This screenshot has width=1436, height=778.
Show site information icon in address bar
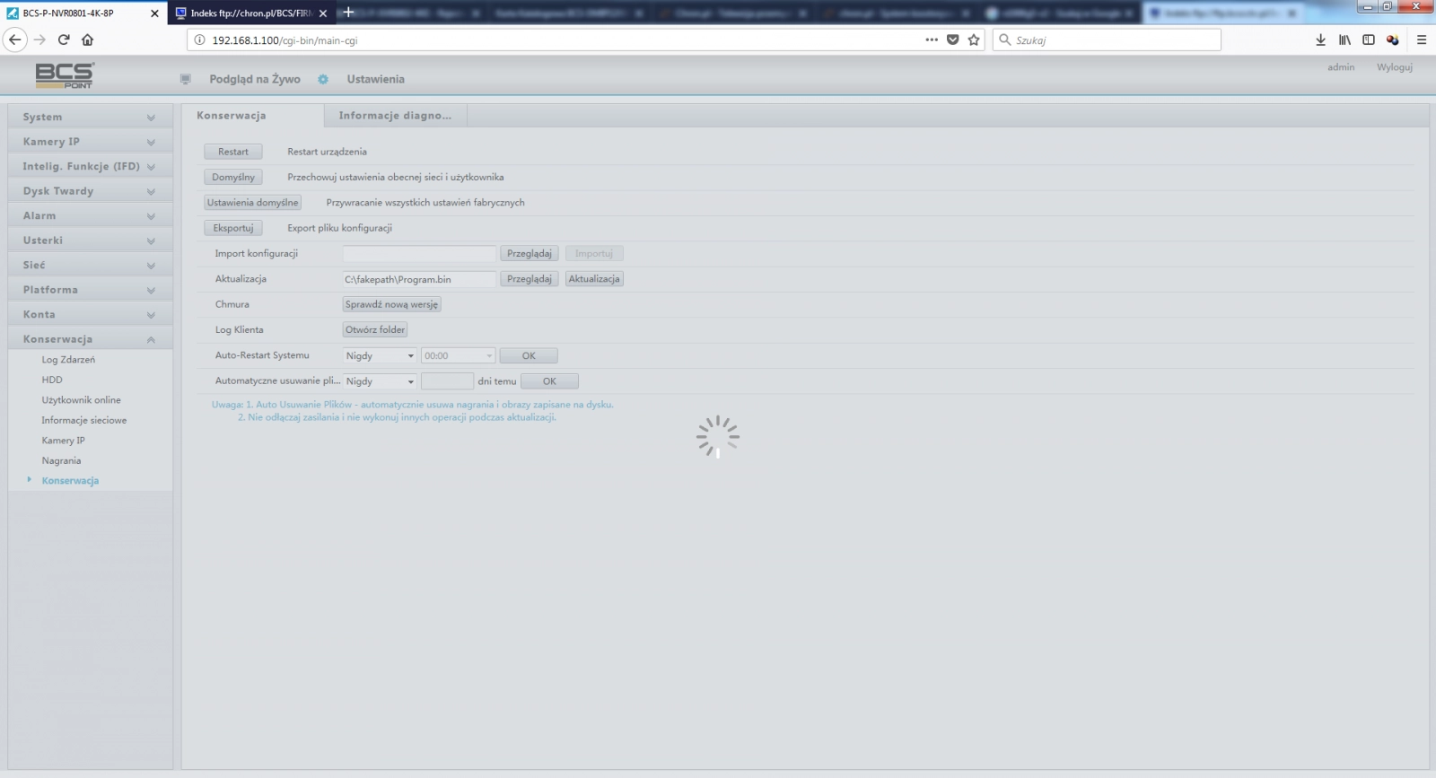point(199,39)
